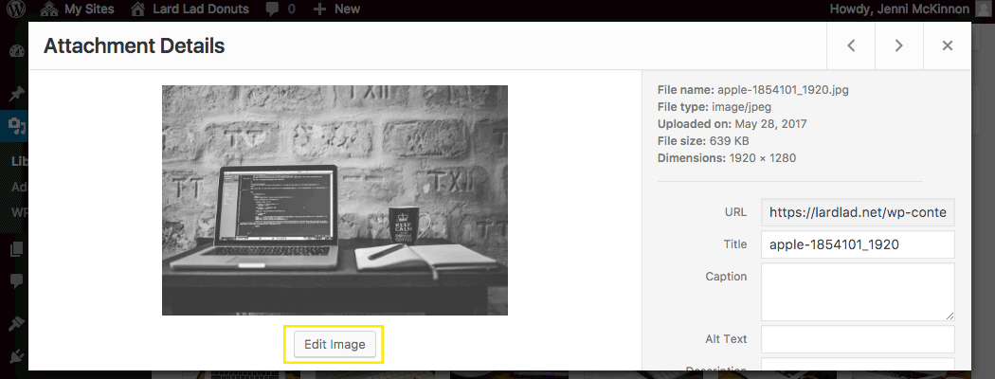Open Lard Lad Donuts site menu
Image resolution: width=995 pixels, height=379 pixels.
point(190,9)
